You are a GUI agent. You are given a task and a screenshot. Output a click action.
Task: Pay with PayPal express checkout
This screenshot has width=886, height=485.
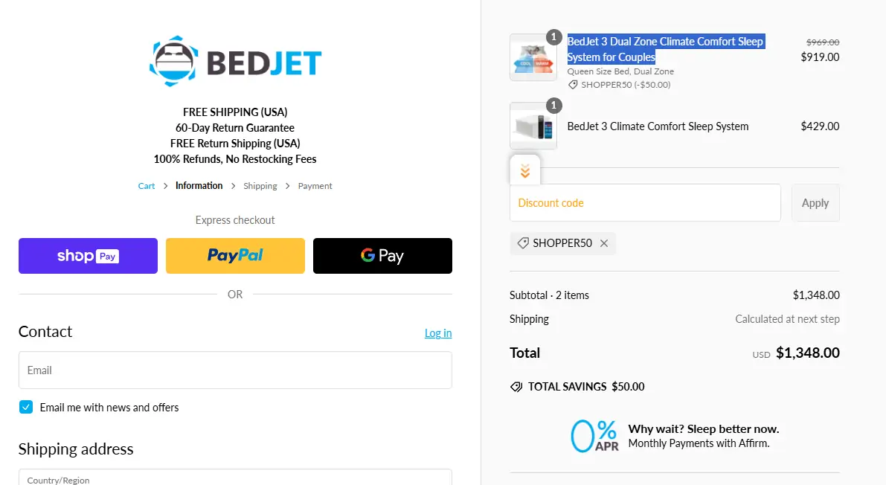(x=235, y=256)
